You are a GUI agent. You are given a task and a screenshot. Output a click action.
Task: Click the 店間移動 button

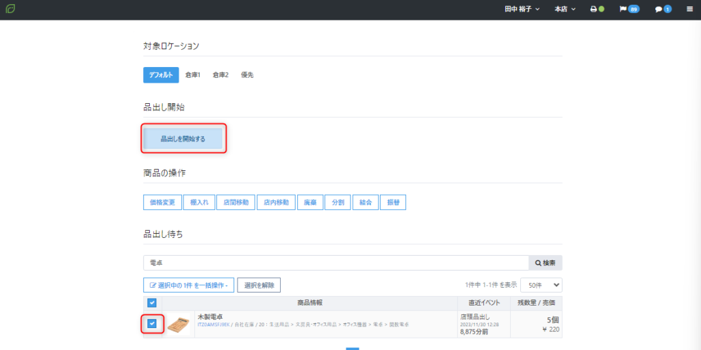point(236,202)
